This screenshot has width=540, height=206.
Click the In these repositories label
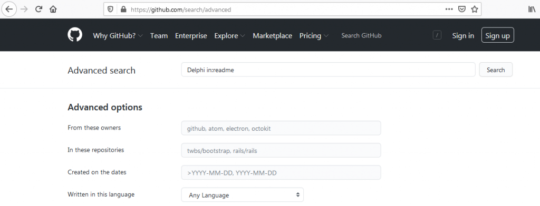[96, 150]
